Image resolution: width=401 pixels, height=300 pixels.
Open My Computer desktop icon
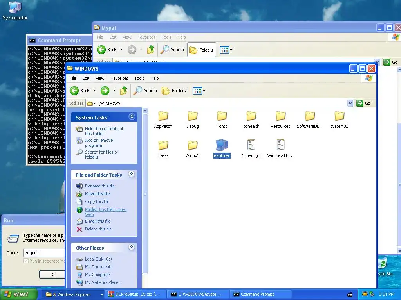pos(15,11)
